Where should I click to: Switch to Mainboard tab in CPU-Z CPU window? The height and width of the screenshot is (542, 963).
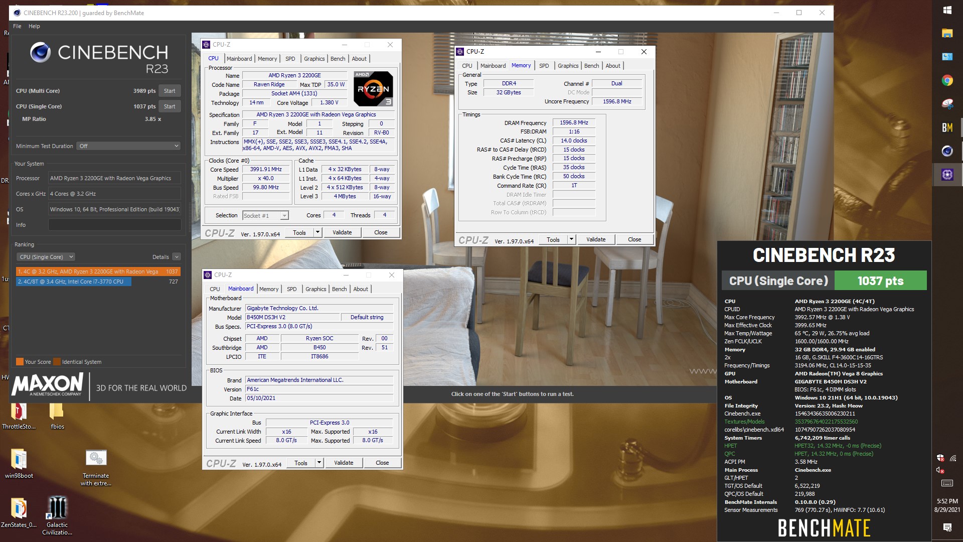coord(239,59)
